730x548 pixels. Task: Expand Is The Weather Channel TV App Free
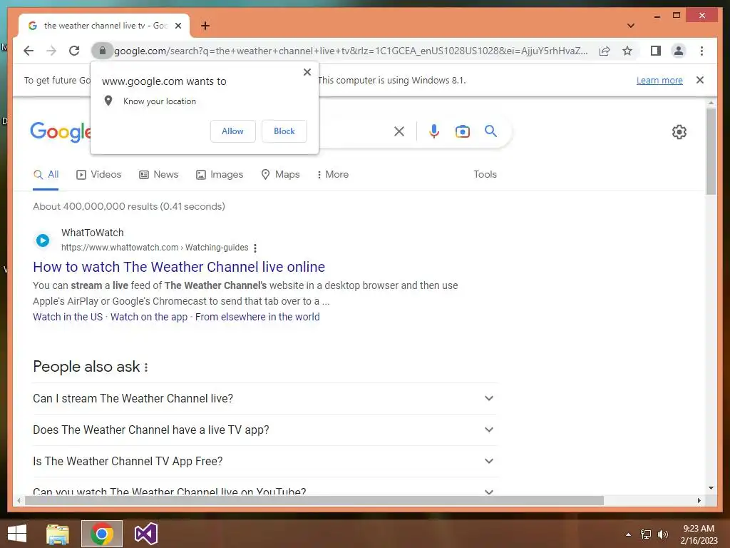point(264,461)
